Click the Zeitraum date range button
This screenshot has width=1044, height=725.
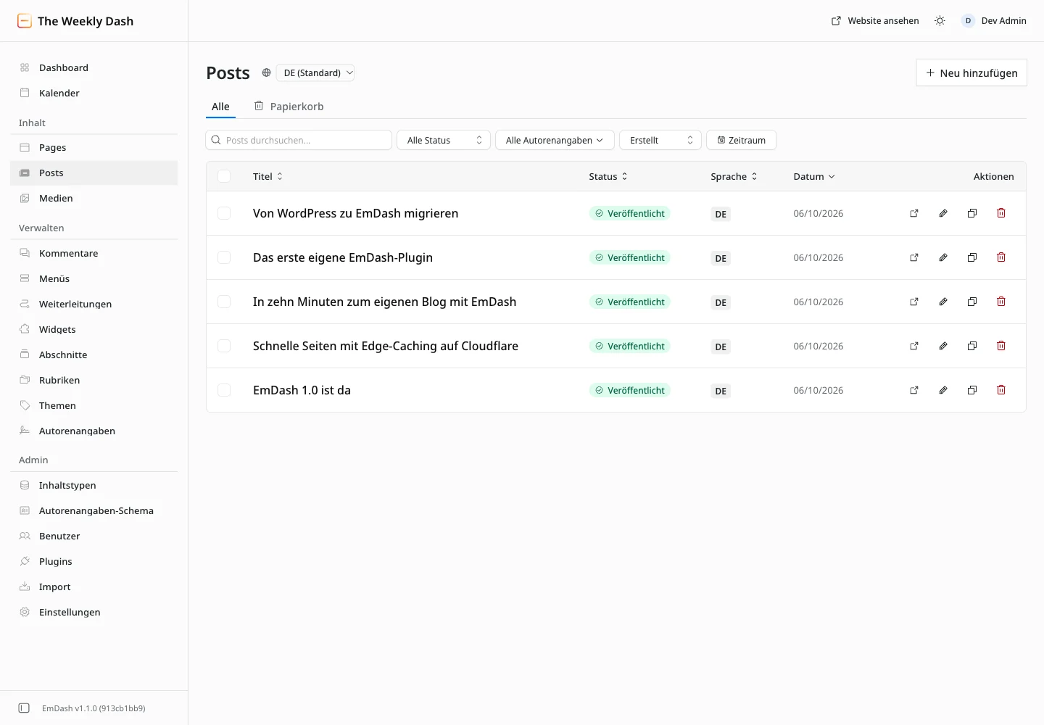[x=742, y=140]
